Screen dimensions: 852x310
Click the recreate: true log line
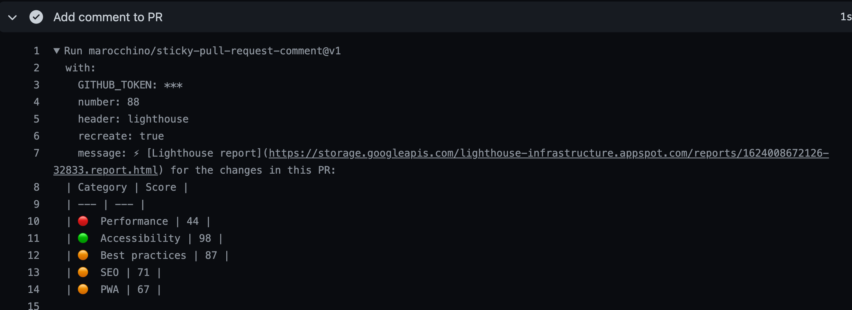click(121, 136)
